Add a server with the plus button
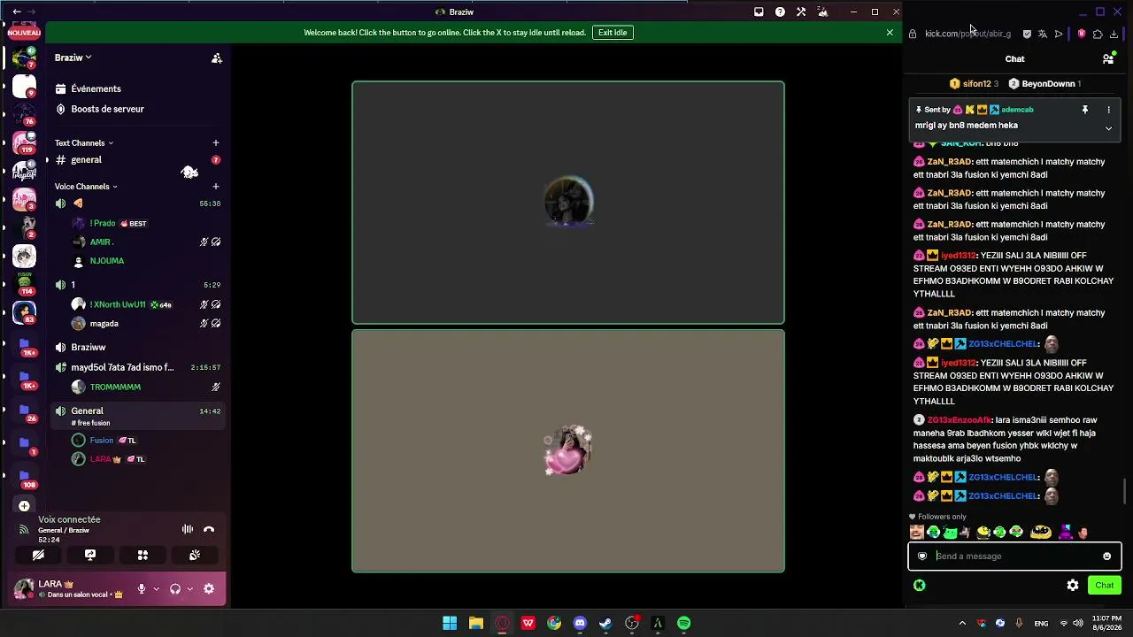 point(24,506)
